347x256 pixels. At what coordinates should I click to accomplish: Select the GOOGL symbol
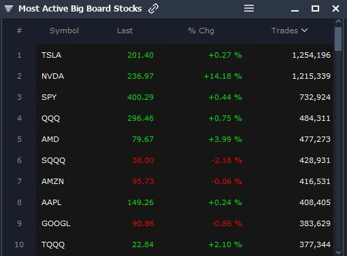pyautogui.click(x=56, y=223)
